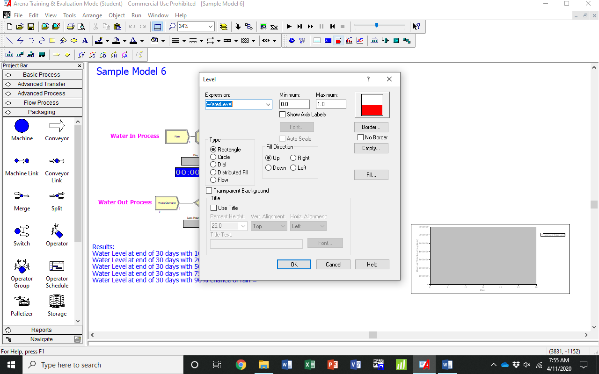Click the Level animation icon in toolbar
Viewport: 599px width, 374px height.
[x=338, y=41]
